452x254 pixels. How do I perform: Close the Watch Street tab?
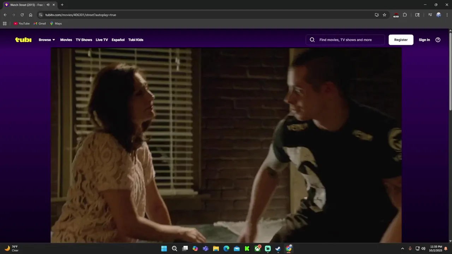(x=54, y=5)
